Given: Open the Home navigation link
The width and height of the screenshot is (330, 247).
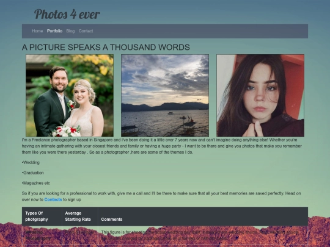Looking at the screenshot, I should [37, 31].
